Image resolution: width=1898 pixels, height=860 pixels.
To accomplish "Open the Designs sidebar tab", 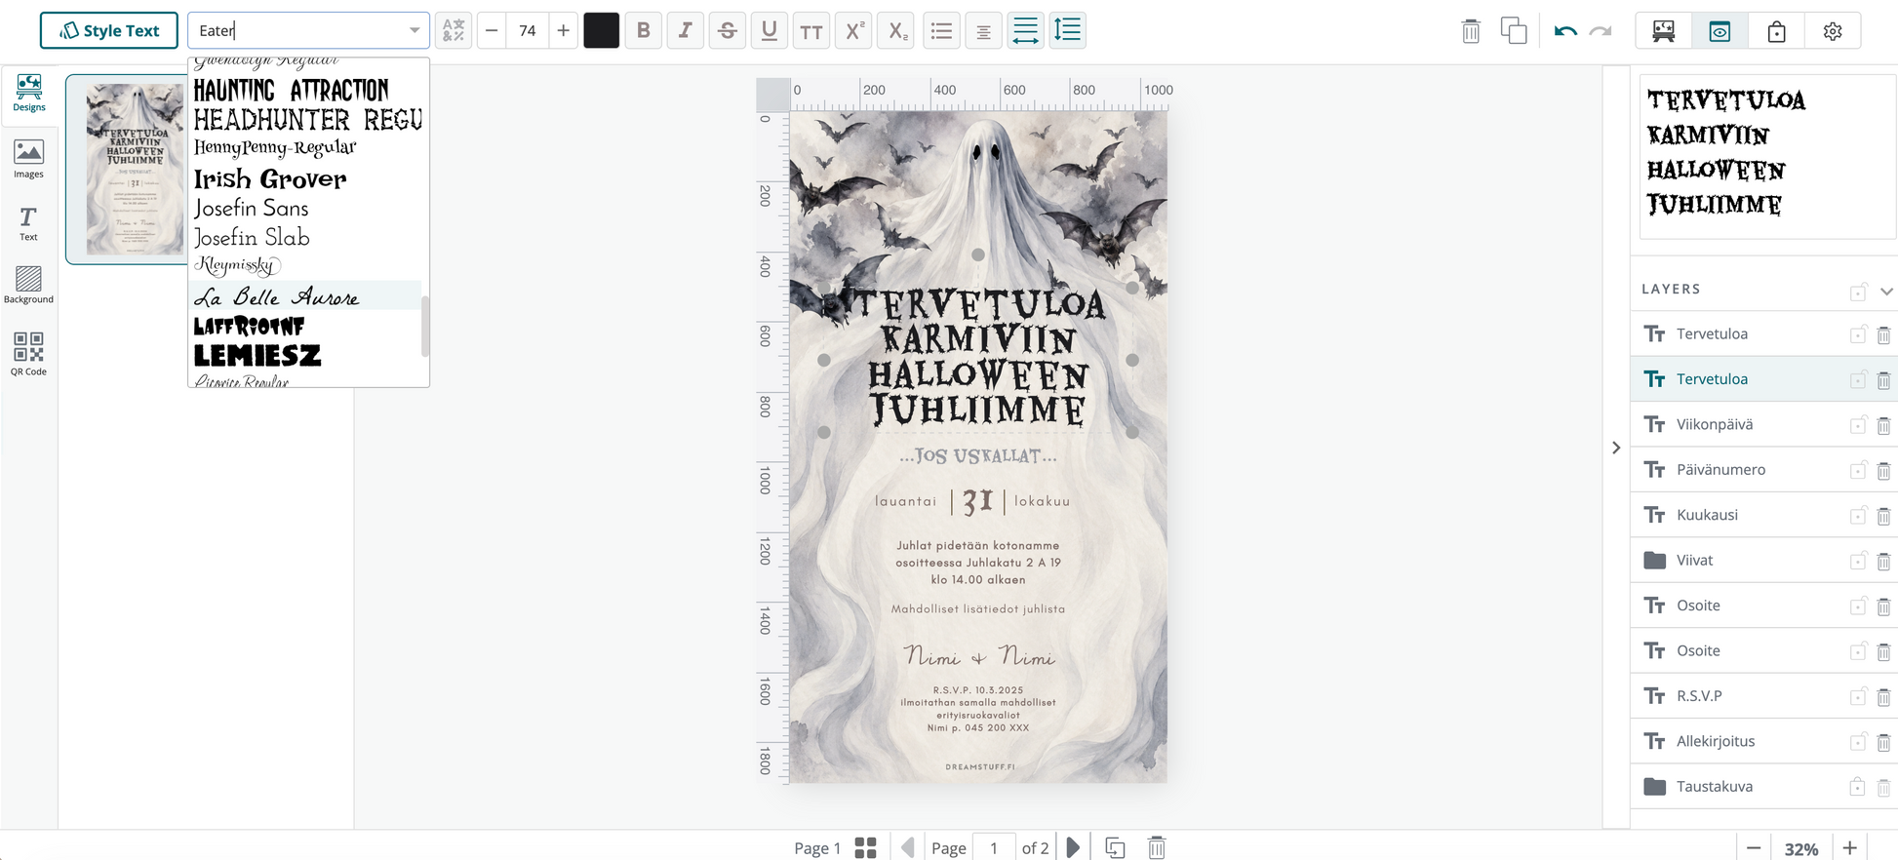I will pos(28,94).
